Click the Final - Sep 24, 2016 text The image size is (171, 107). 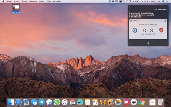point(148,34)
